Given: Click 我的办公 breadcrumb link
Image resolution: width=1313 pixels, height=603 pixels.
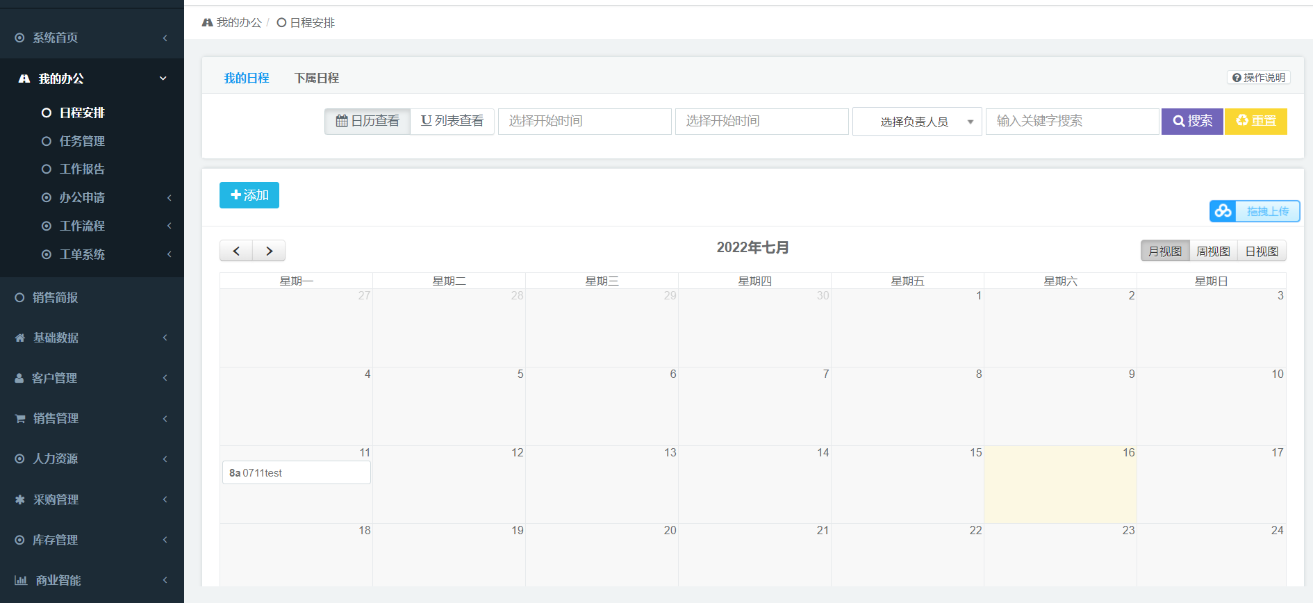Looking at the screenshot, I should [x=239, y=23].
